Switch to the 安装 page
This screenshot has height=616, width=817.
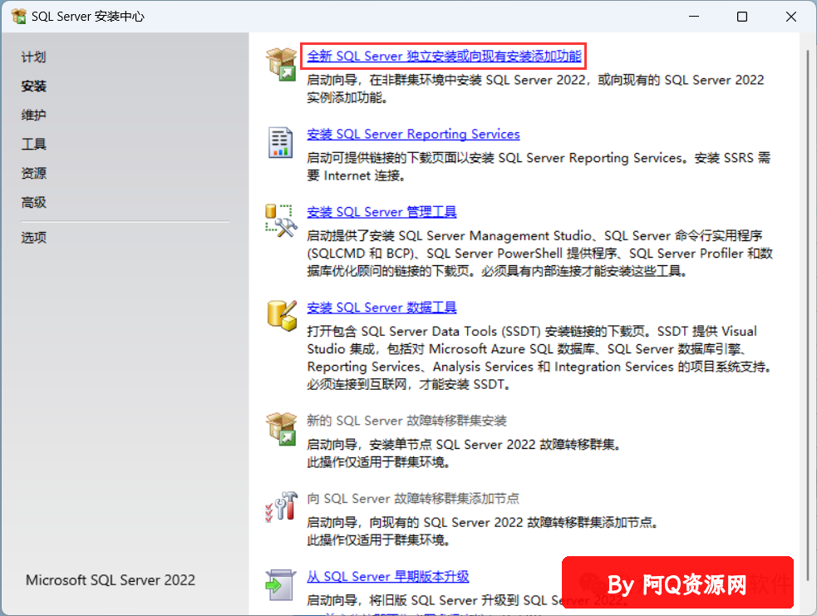[x=33, y=86]
